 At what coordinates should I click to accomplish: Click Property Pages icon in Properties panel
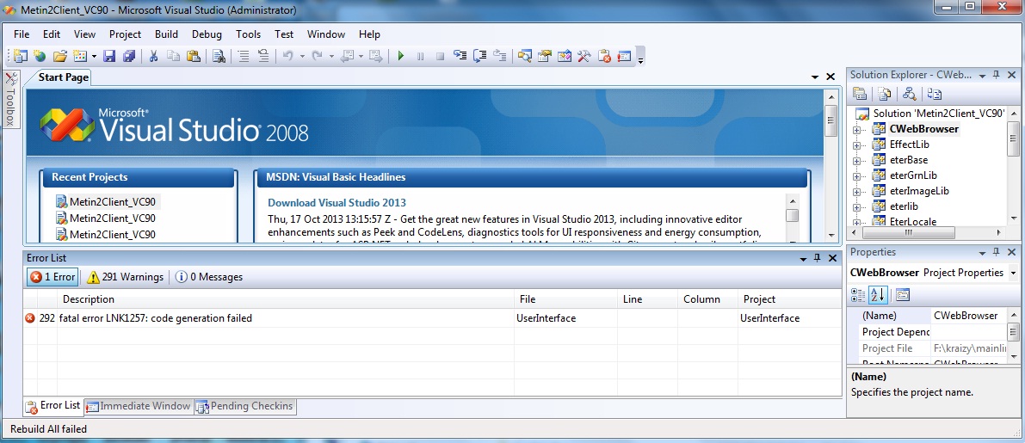[x=903, y=295]
